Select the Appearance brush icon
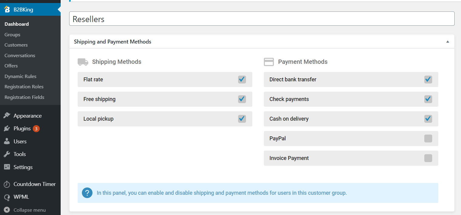This screenshot has height=215, width=461. [x=7, y=115]
